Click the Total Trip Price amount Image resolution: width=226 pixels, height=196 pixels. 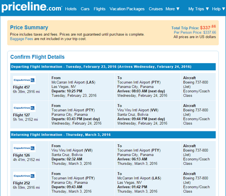(x=208, y=27)
